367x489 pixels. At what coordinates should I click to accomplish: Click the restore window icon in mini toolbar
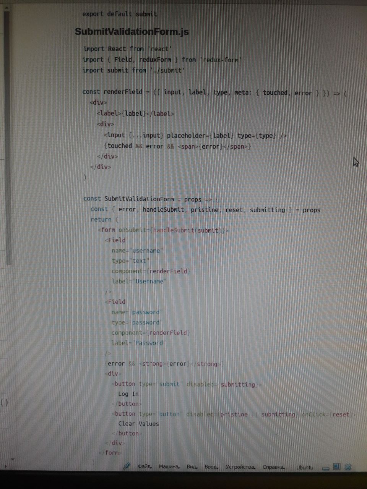(x=337, y=466)
